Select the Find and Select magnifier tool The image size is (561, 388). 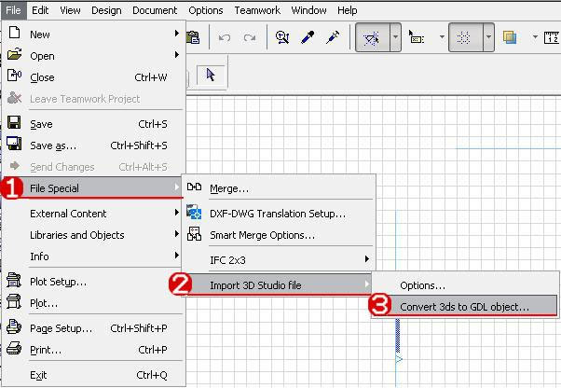click(282, 37)
